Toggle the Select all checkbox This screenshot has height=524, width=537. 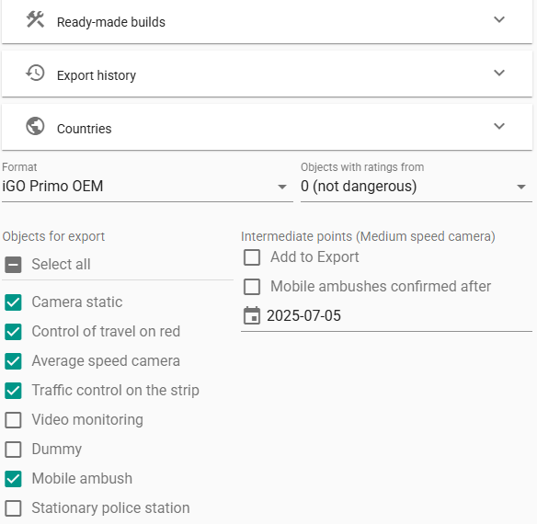(x=14, y=265)
